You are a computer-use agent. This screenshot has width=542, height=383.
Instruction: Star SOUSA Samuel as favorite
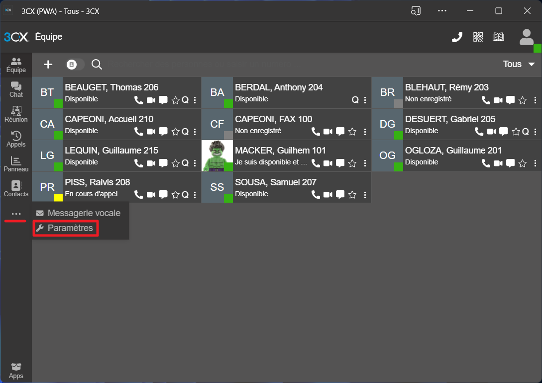click(x=352, y=195)
